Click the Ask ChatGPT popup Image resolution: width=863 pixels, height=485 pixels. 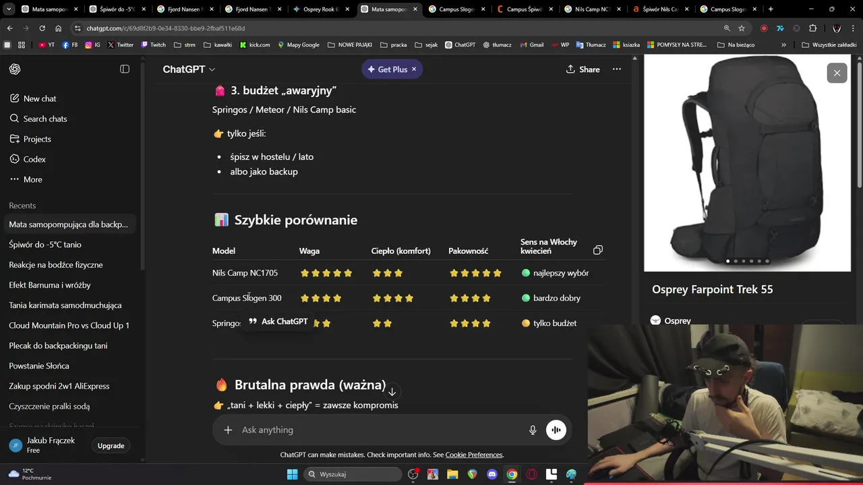[278, 321]
